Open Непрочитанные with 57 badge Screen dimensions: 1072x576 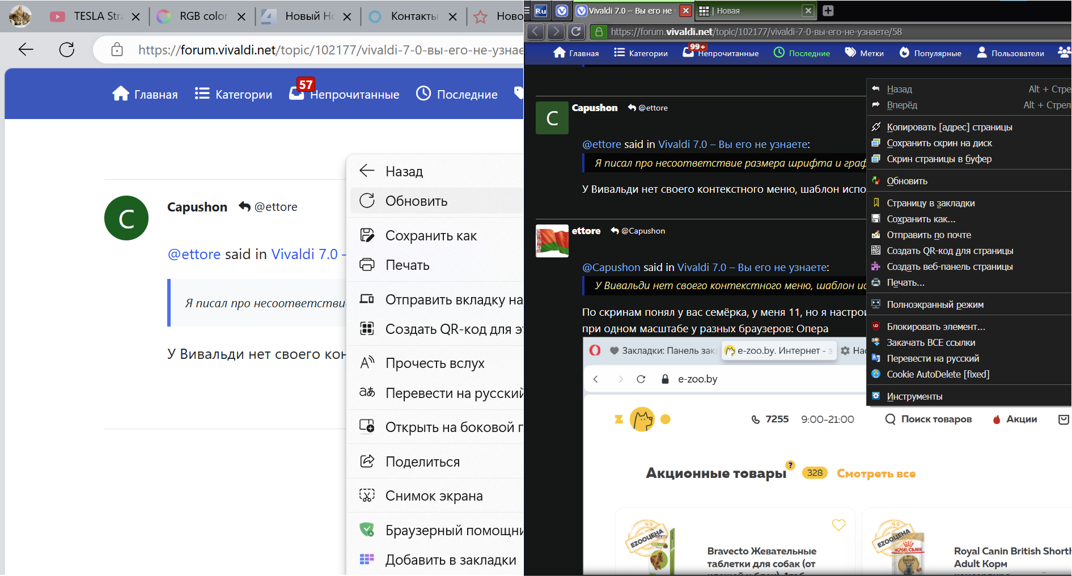[344, 93]
